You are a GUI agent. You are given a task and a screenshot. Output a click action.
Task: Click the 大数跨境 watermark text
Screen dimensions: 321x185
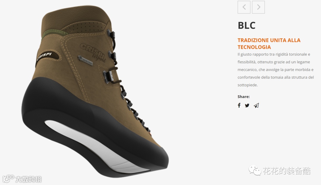tap(29, 179)
